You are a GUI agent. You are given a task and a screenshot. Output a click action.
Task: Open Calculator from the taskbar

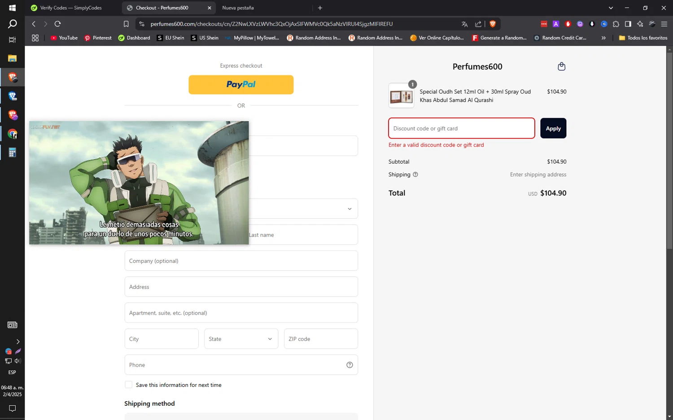tap(12, 152)
